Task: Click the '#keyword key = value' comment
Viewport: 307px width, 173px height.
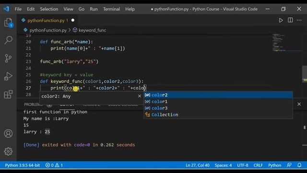Action: (67, 75)
